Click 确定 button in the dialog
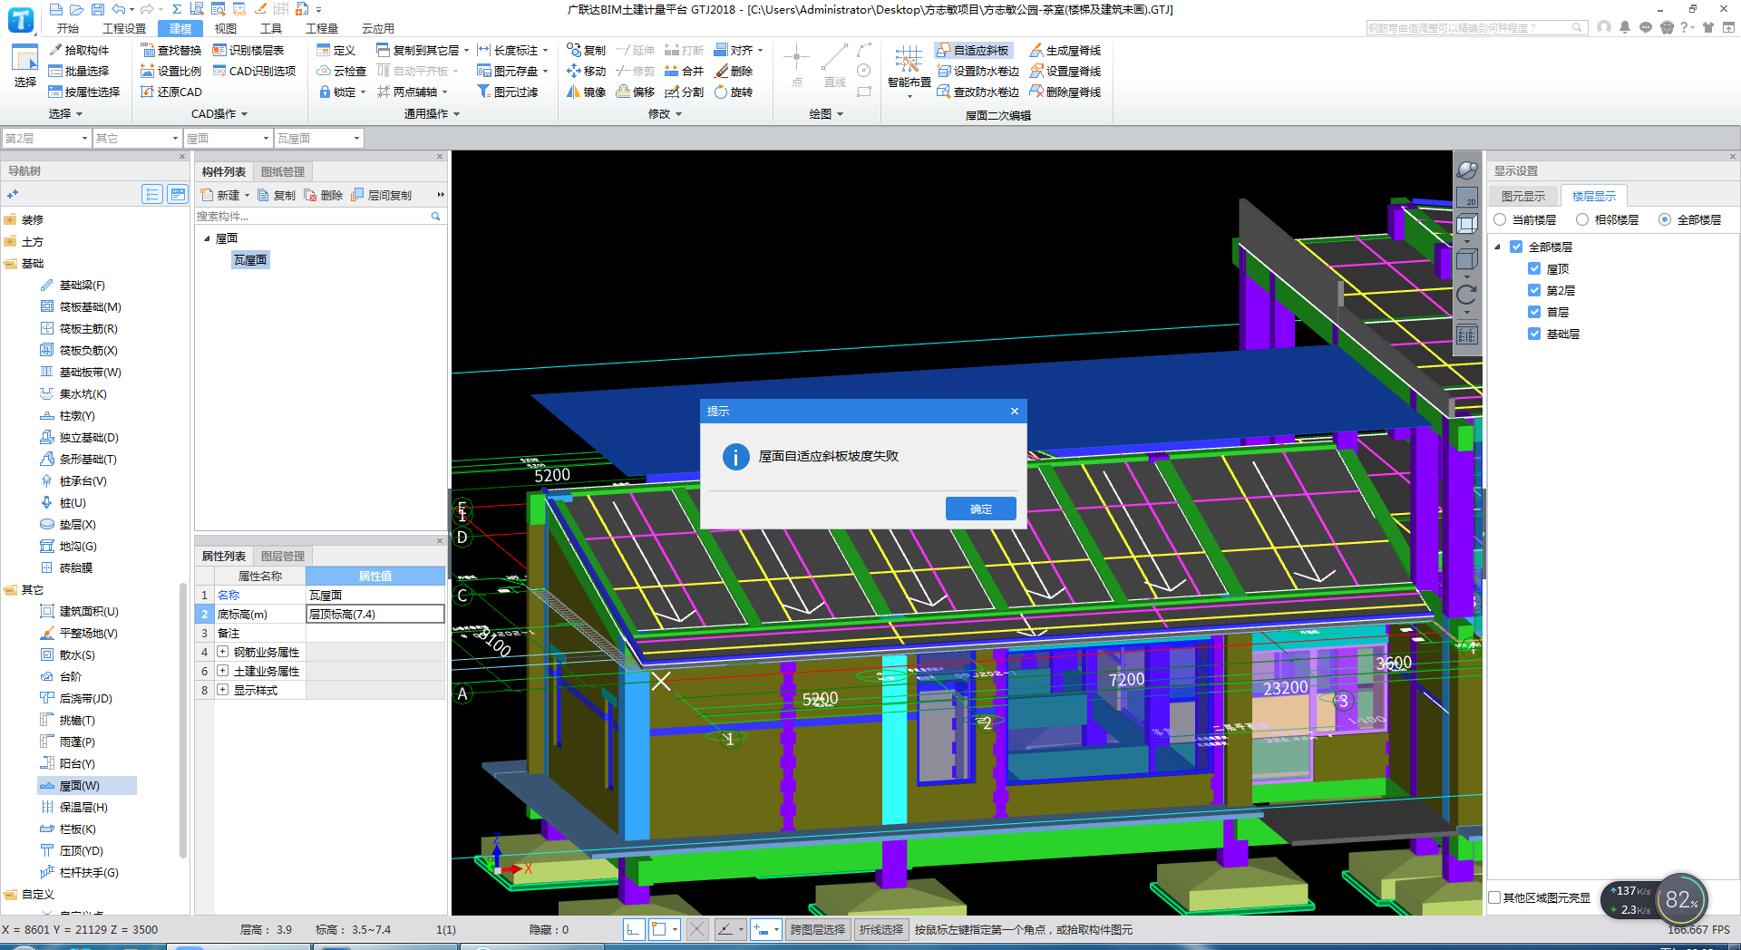Screen dimensions: 1741x950 point(980,509)
